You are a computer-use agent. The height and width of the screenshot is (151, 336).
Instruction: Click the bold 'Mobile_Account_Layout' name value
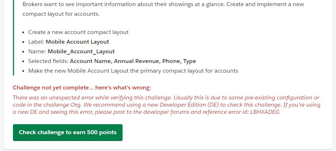81,51
